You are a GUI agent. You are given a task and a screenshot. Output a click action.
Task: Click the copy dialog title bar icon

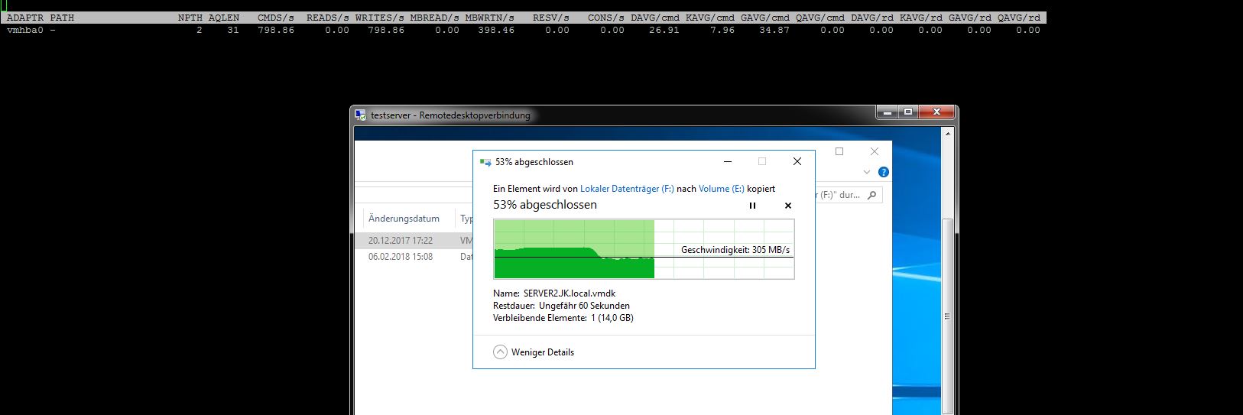(485, 162)
